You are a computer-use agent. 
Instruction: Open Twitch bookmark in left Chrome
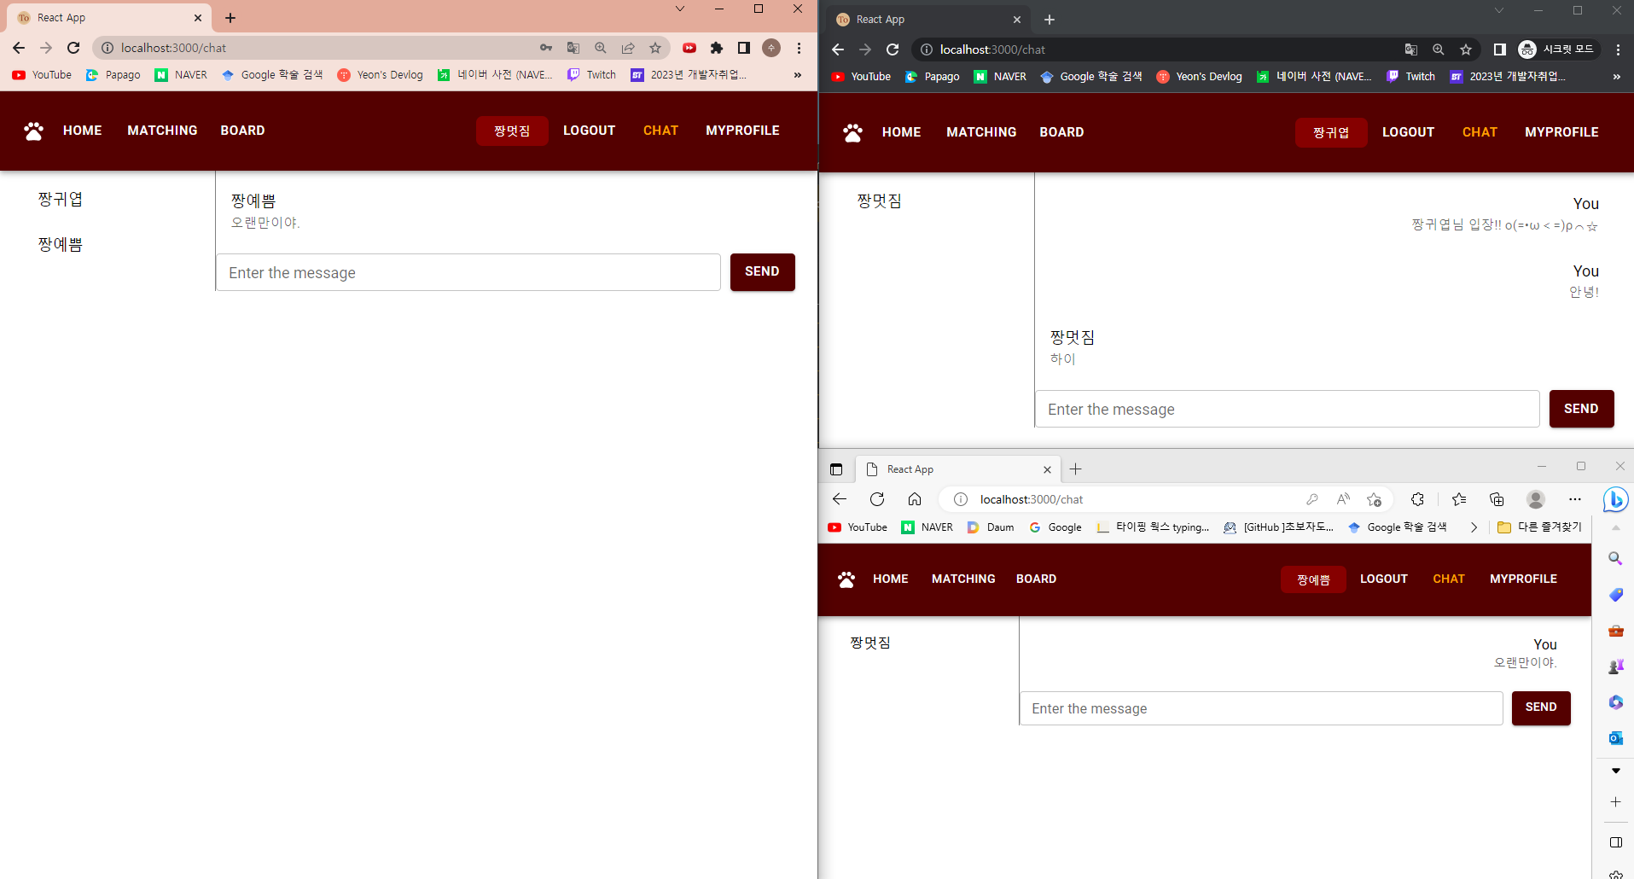(x=591, y=75)
